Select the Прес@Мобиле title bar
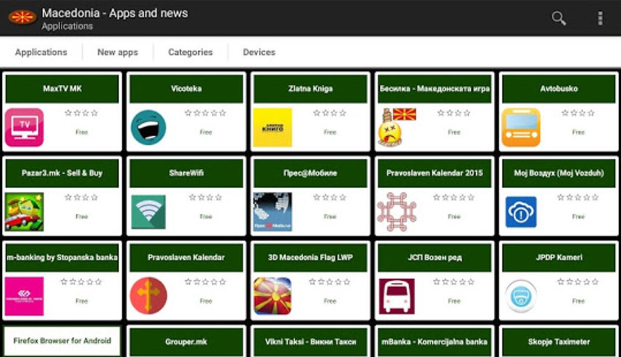The width and height of the screenshot is (621, 357). click(310, 173)
